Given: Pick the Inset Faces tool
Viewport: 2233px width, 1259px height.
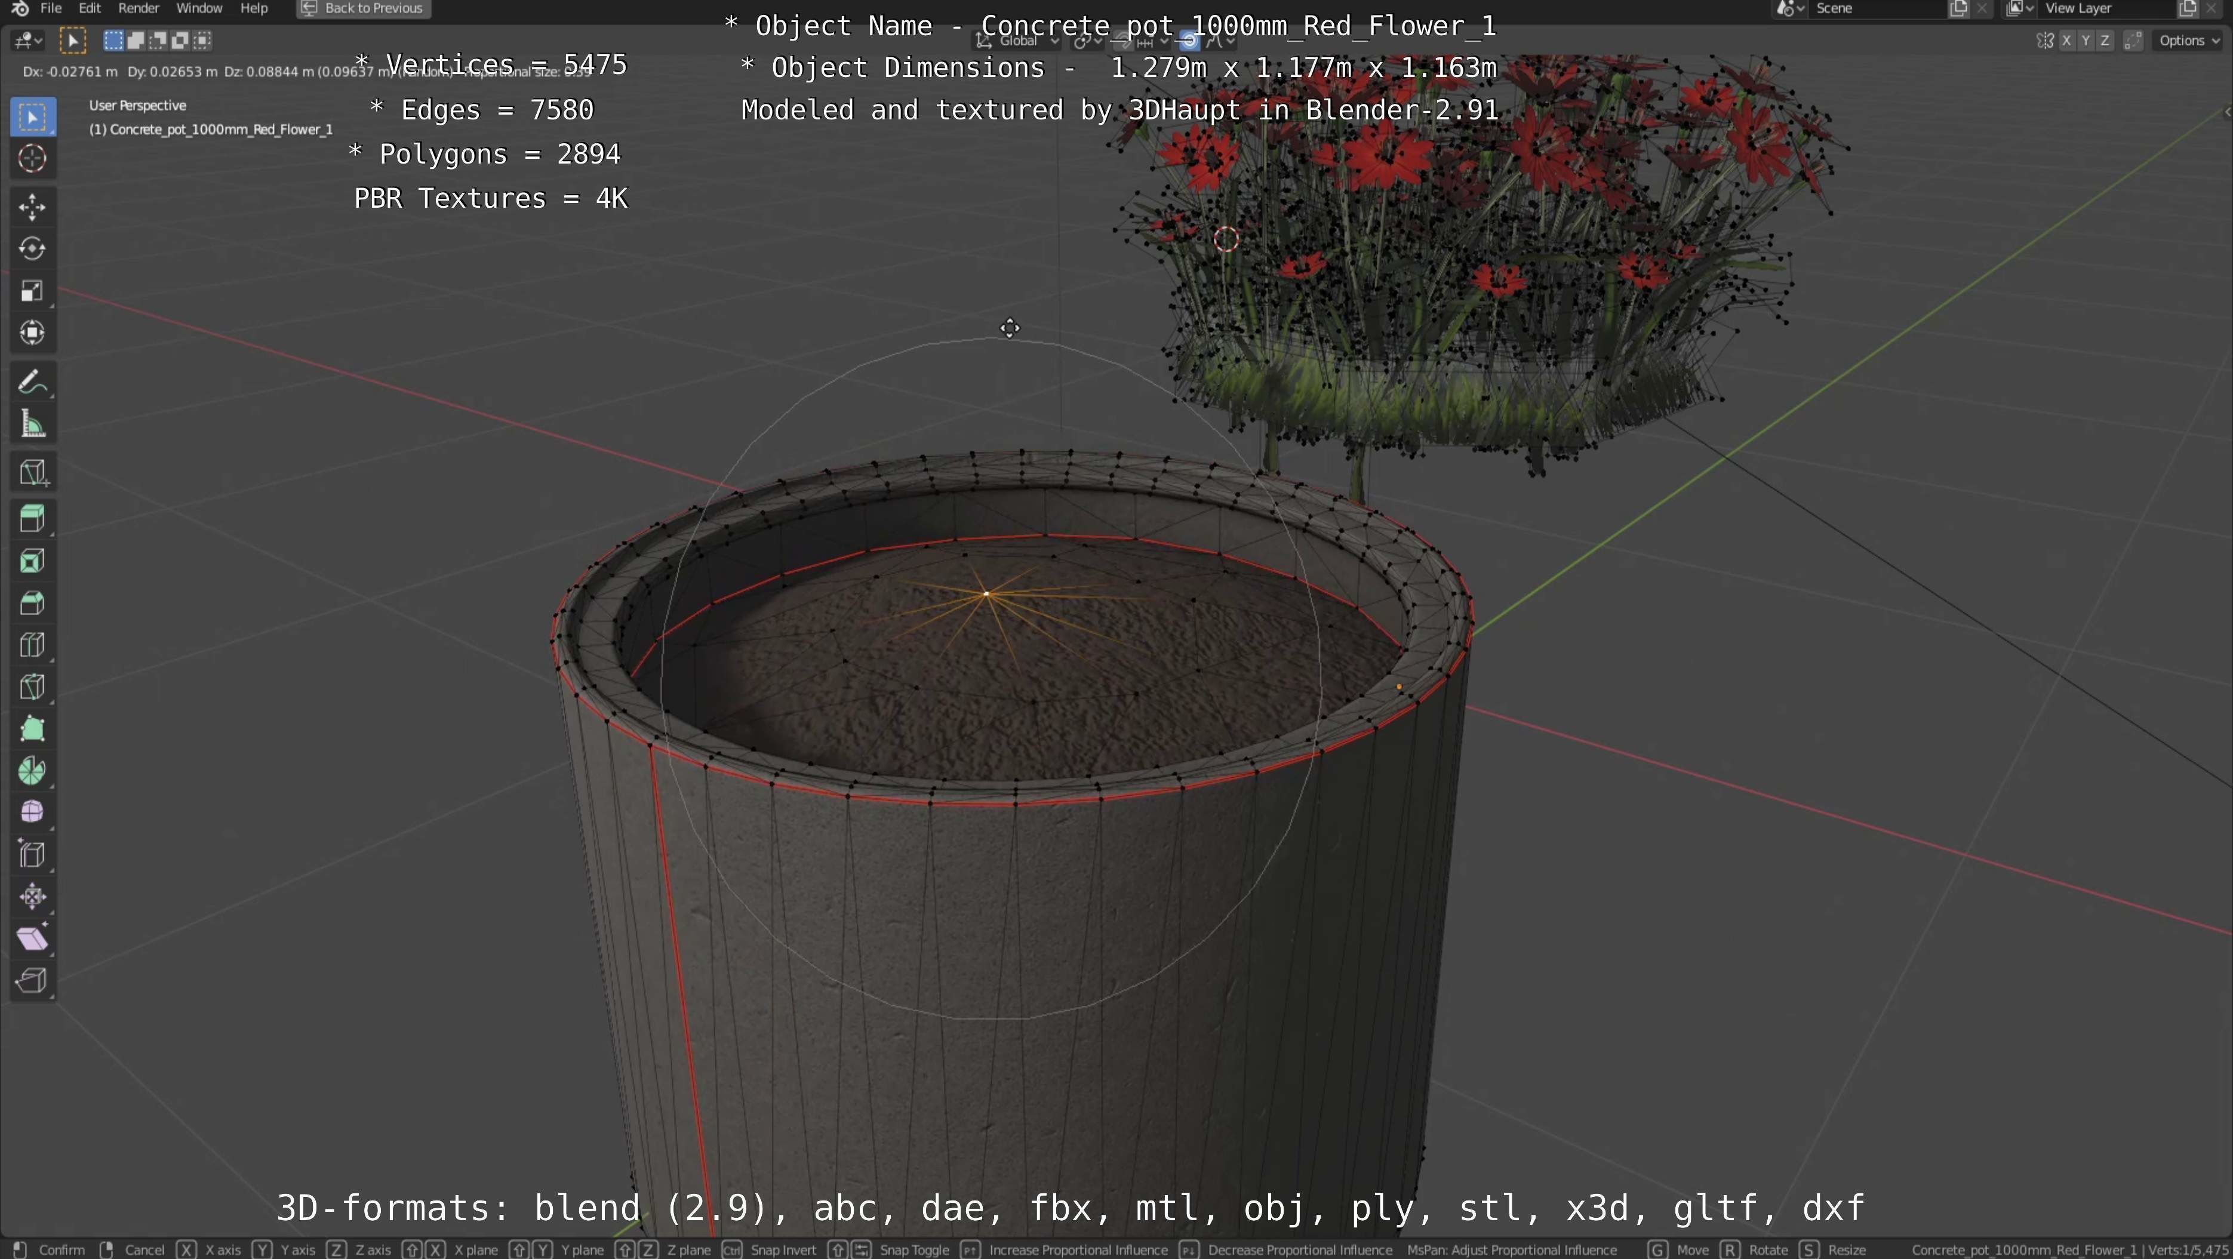Looking at the screenshot, I should pos(33,562).
